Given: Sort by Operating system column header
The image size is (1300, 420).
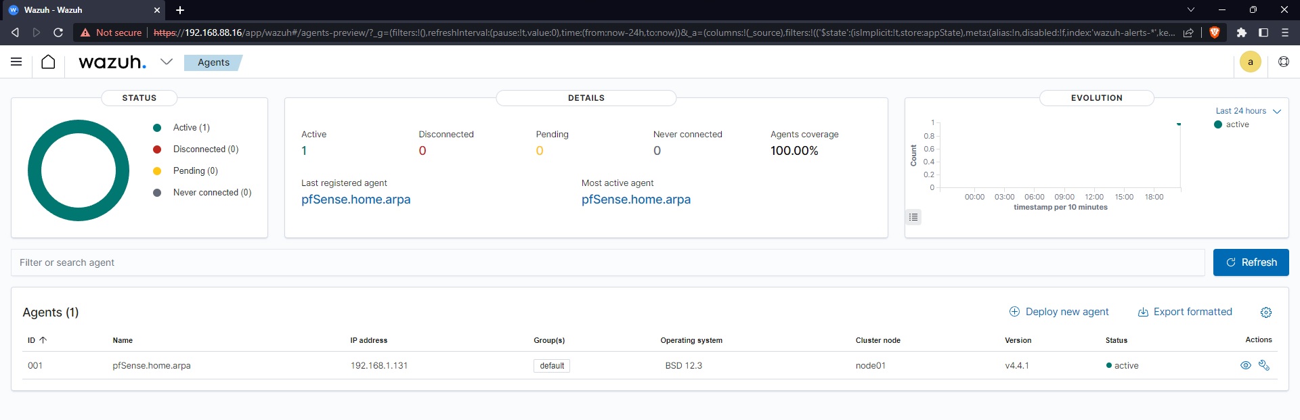Looking at the screenshot, I should click(691, 340).
